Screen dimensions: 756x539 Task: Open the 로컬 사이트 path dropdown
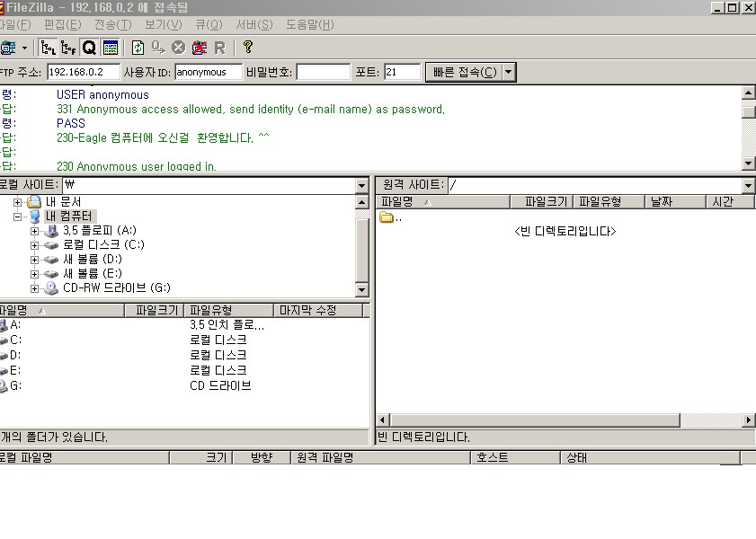point(362,185)
